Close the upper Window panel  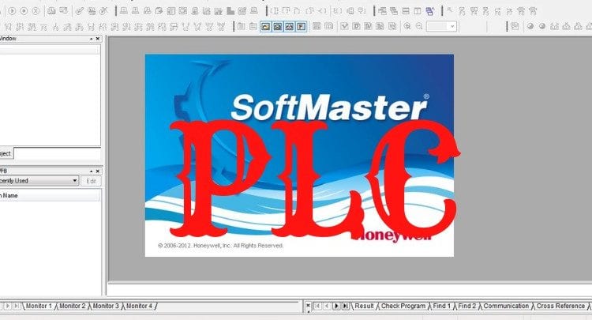point(98,39)
